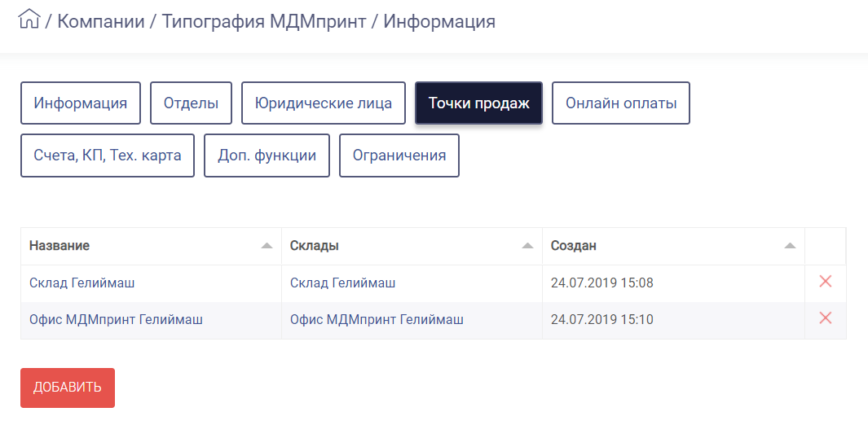The image size is (868, 425).
Task: Sort table by Создан column arrow
Action: pyautogui.click(x=790, y=246)
